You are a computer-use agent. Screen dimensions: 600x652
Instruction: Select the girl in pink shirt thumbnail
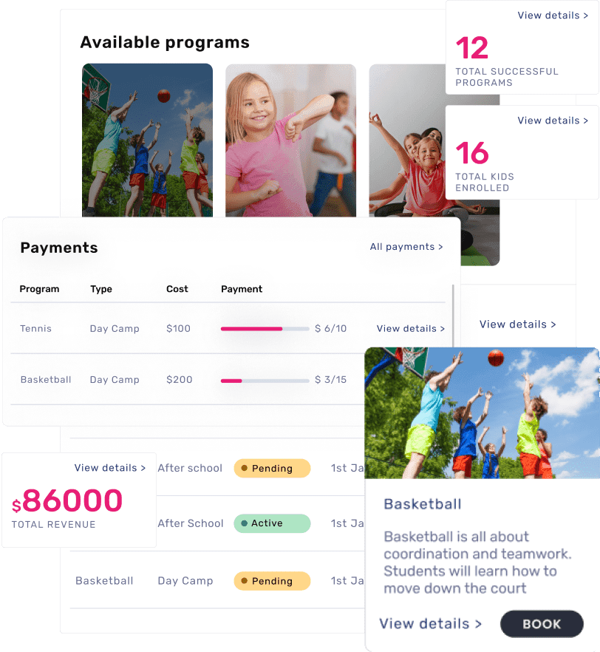click(x=291, y=140)
